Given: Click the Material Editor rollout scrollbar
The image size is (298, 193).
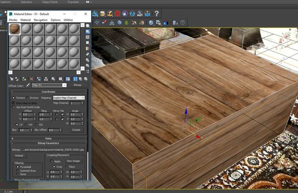Looking at the screenshot, I should click(x=88, y=165).
